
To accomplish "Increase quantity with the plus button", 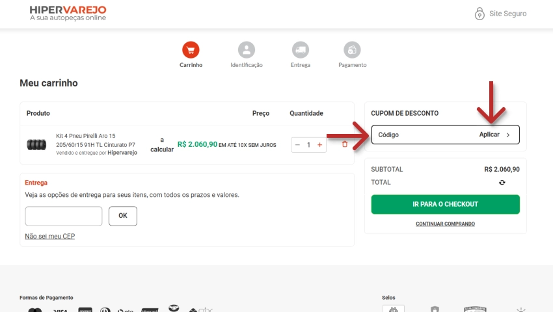I will (320, 144).
